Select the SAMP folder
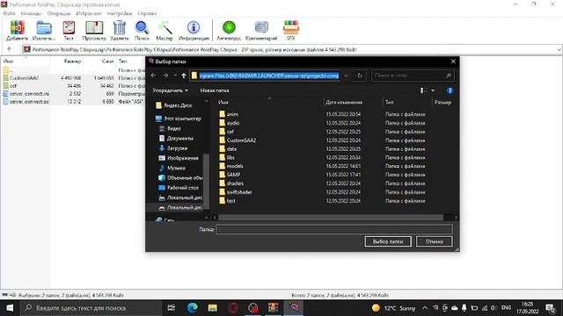 pos(233,175)
